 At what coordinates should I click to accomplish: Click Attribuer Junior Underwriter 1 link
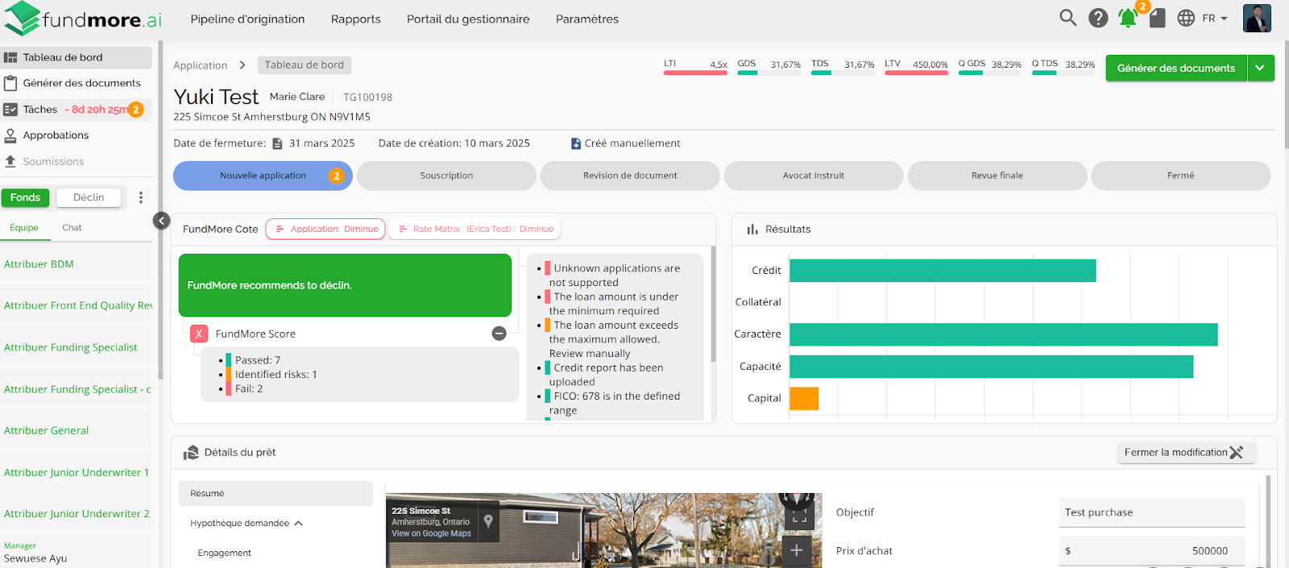point(77,472)
